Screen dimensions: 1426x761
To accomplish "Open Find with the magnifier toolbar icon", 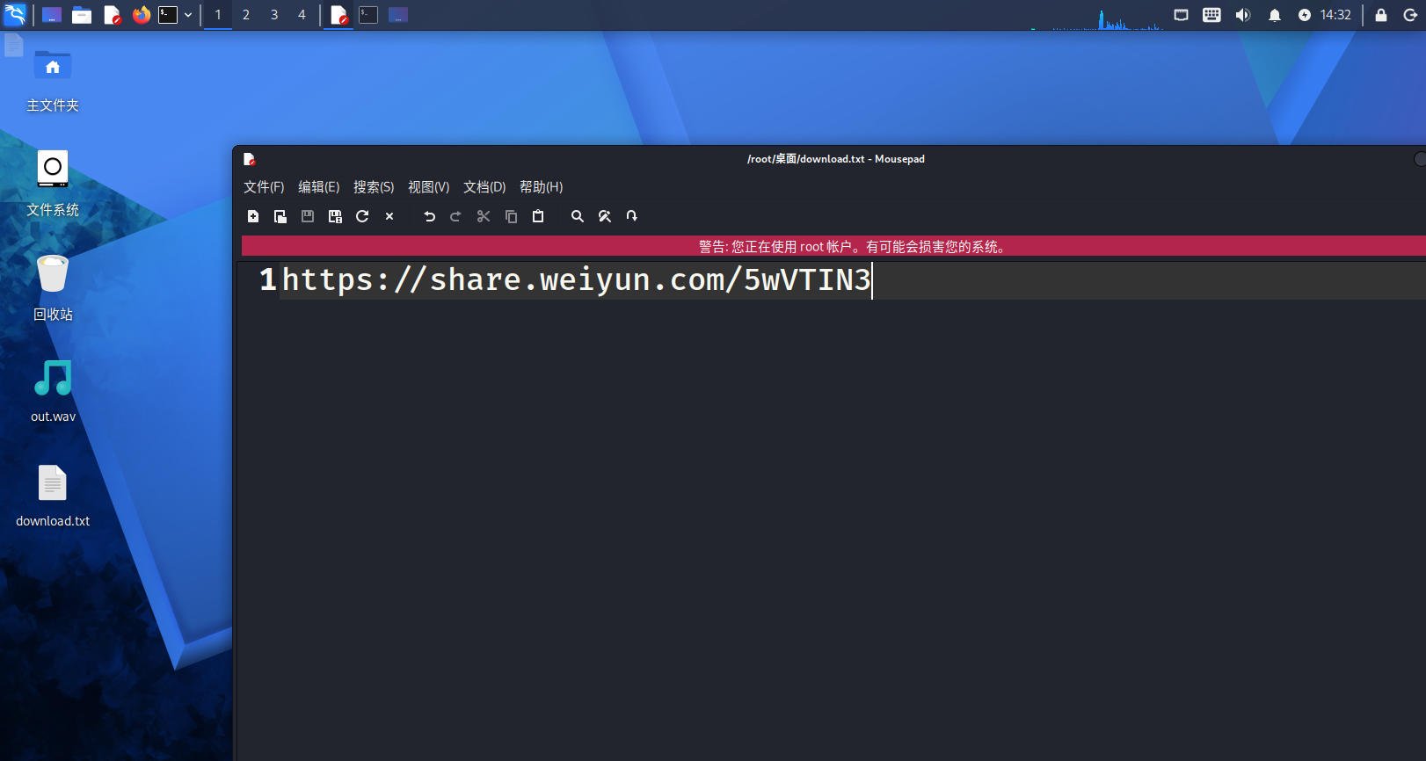I will (x=578, y=216).
